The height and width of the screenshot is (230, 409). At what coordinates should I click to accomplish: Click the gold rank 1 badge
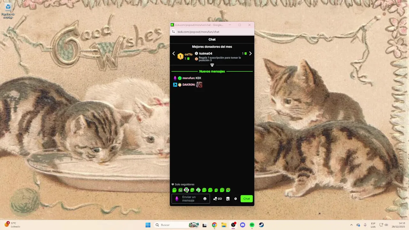(x=180, y=56)
